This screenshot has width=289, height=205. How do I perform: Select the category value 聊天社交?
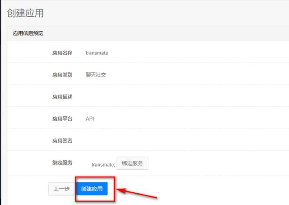pyautogui.click(x=96, y=75)
